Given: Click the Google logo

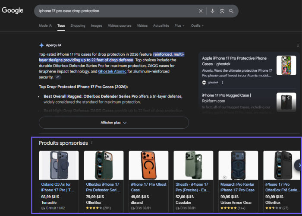Looking at the screenshot, I should [x=13, y=11].
